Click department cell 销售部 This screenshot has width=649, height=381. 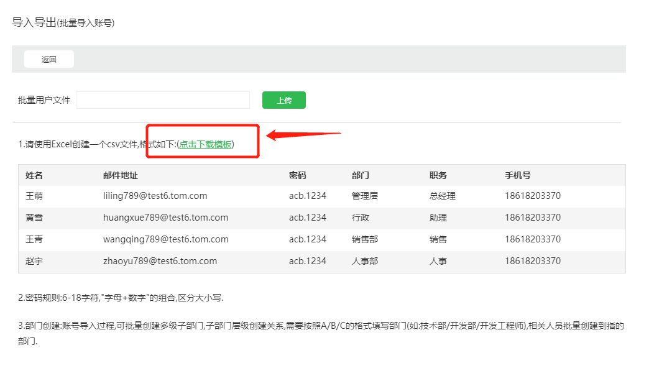coord(365,239)
